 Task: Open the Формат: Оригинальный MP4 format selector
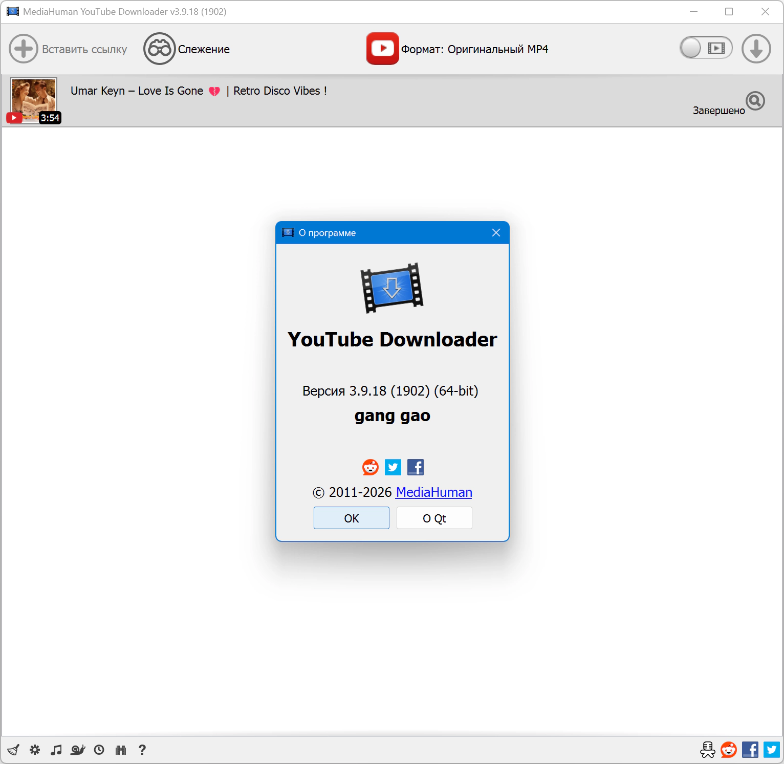[457, 49]
